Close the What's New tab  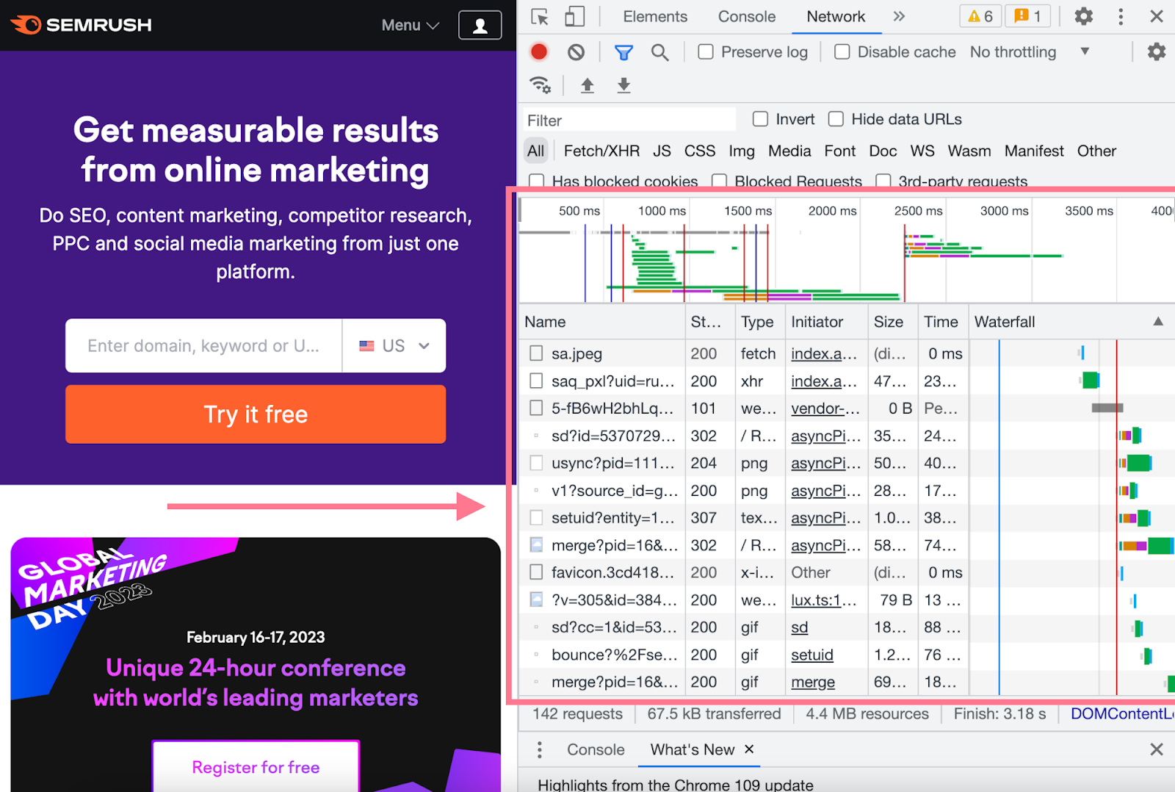(x=749, y=749)
